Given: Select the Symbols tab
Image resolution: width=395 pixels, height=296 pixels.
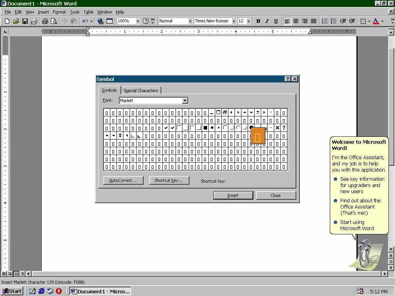Looking at the screenshot, I should pyautogui.click(x=109, y=90).
